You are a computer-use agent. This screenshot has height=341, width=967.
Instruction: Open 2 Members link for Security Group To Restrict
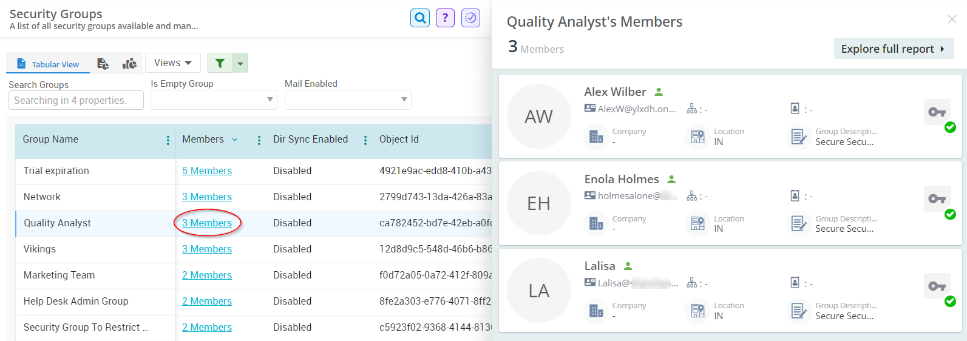click(207, 327)
